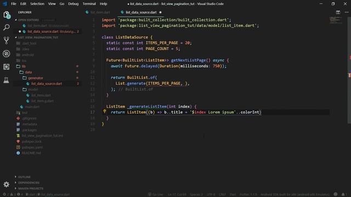Image resolution: width=351 pixels, height=197 pixels.
Task: Open the .metadata file in the tree
Action: click(x=30, y=124)
